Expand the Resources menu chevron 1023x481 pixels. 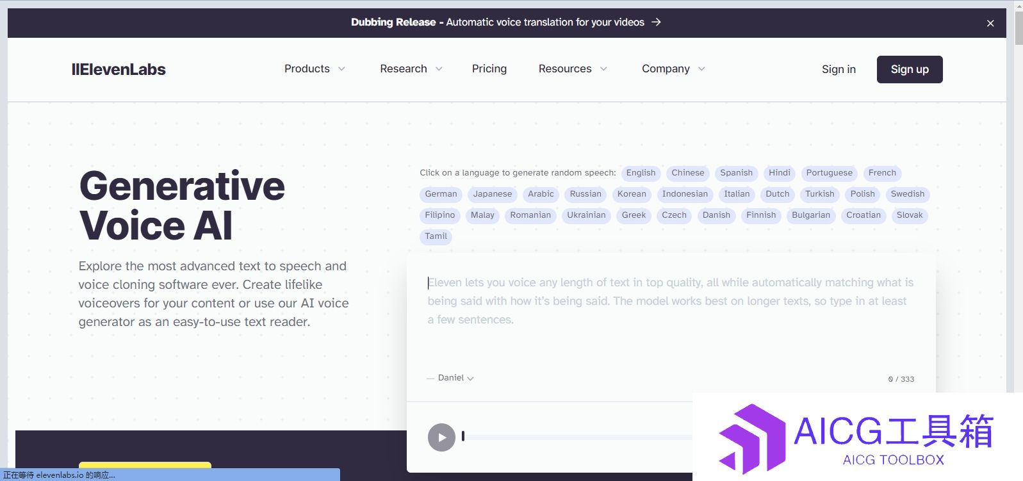pos(603,69)
